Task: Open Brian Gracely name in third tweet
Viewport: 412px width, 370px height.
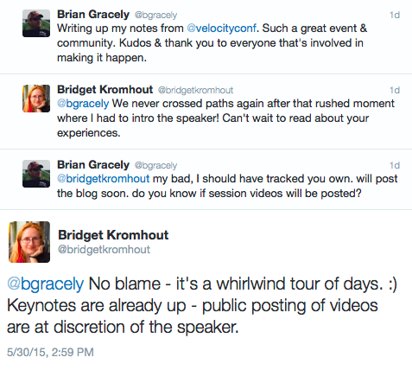Action: 93,165
